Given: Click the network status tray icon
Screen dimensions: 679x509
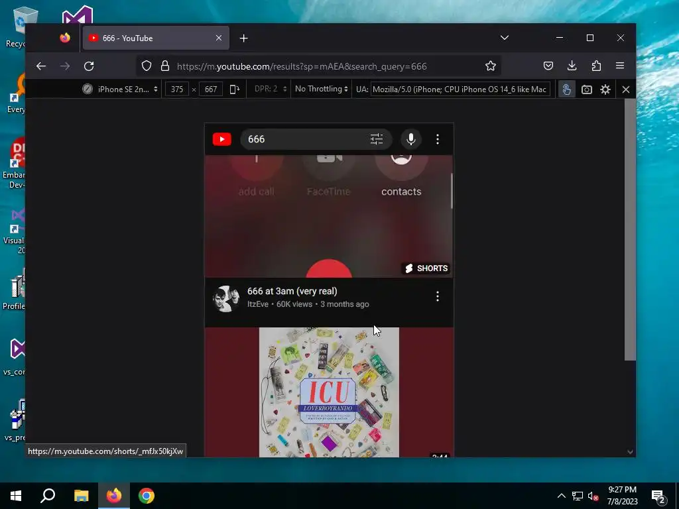Looking at the screenshot, I should (578, 496).
